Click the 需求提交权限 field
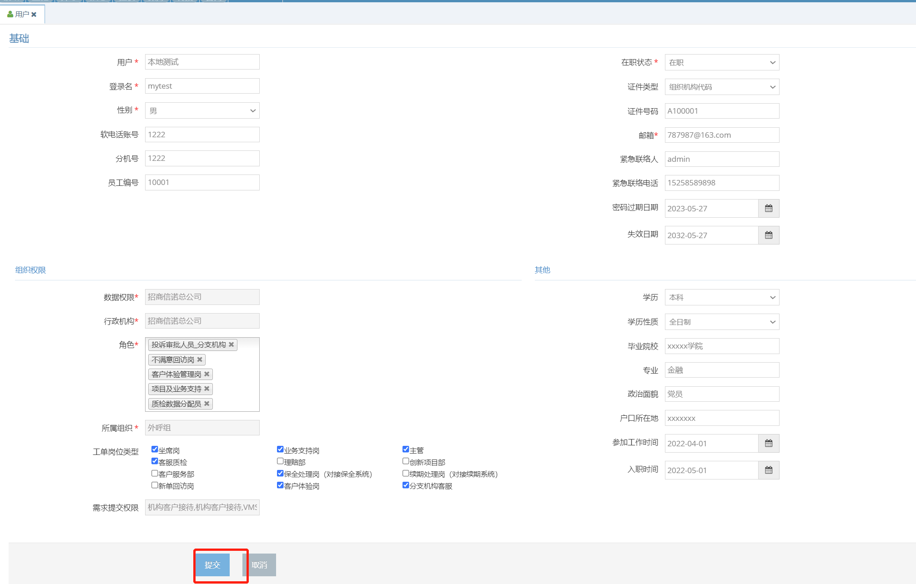916x584 pixels. (x=202, y=507)
